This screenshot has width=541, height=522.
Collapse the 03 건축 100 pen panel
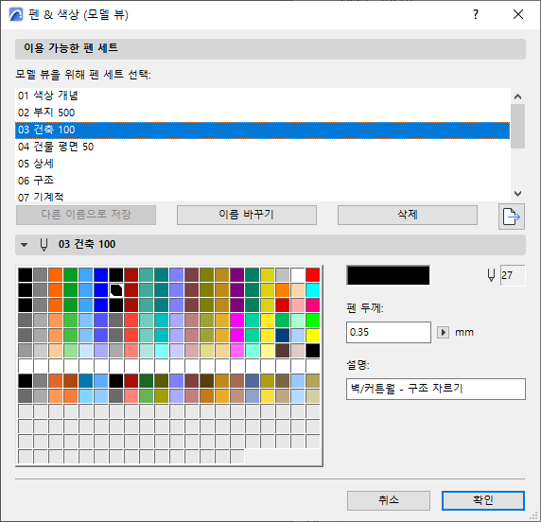point(25,245)
